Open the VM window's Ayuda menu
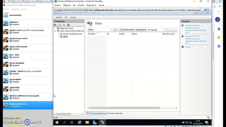226x127 pixels. tap(101, 5)
